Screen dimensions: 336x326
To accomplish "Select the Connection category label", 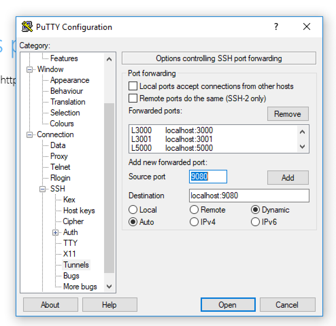I will pos(55,134).
